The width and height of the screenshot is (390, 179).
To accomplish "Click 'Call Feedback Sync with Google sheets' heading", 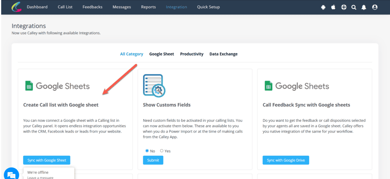I will point(307,105).
